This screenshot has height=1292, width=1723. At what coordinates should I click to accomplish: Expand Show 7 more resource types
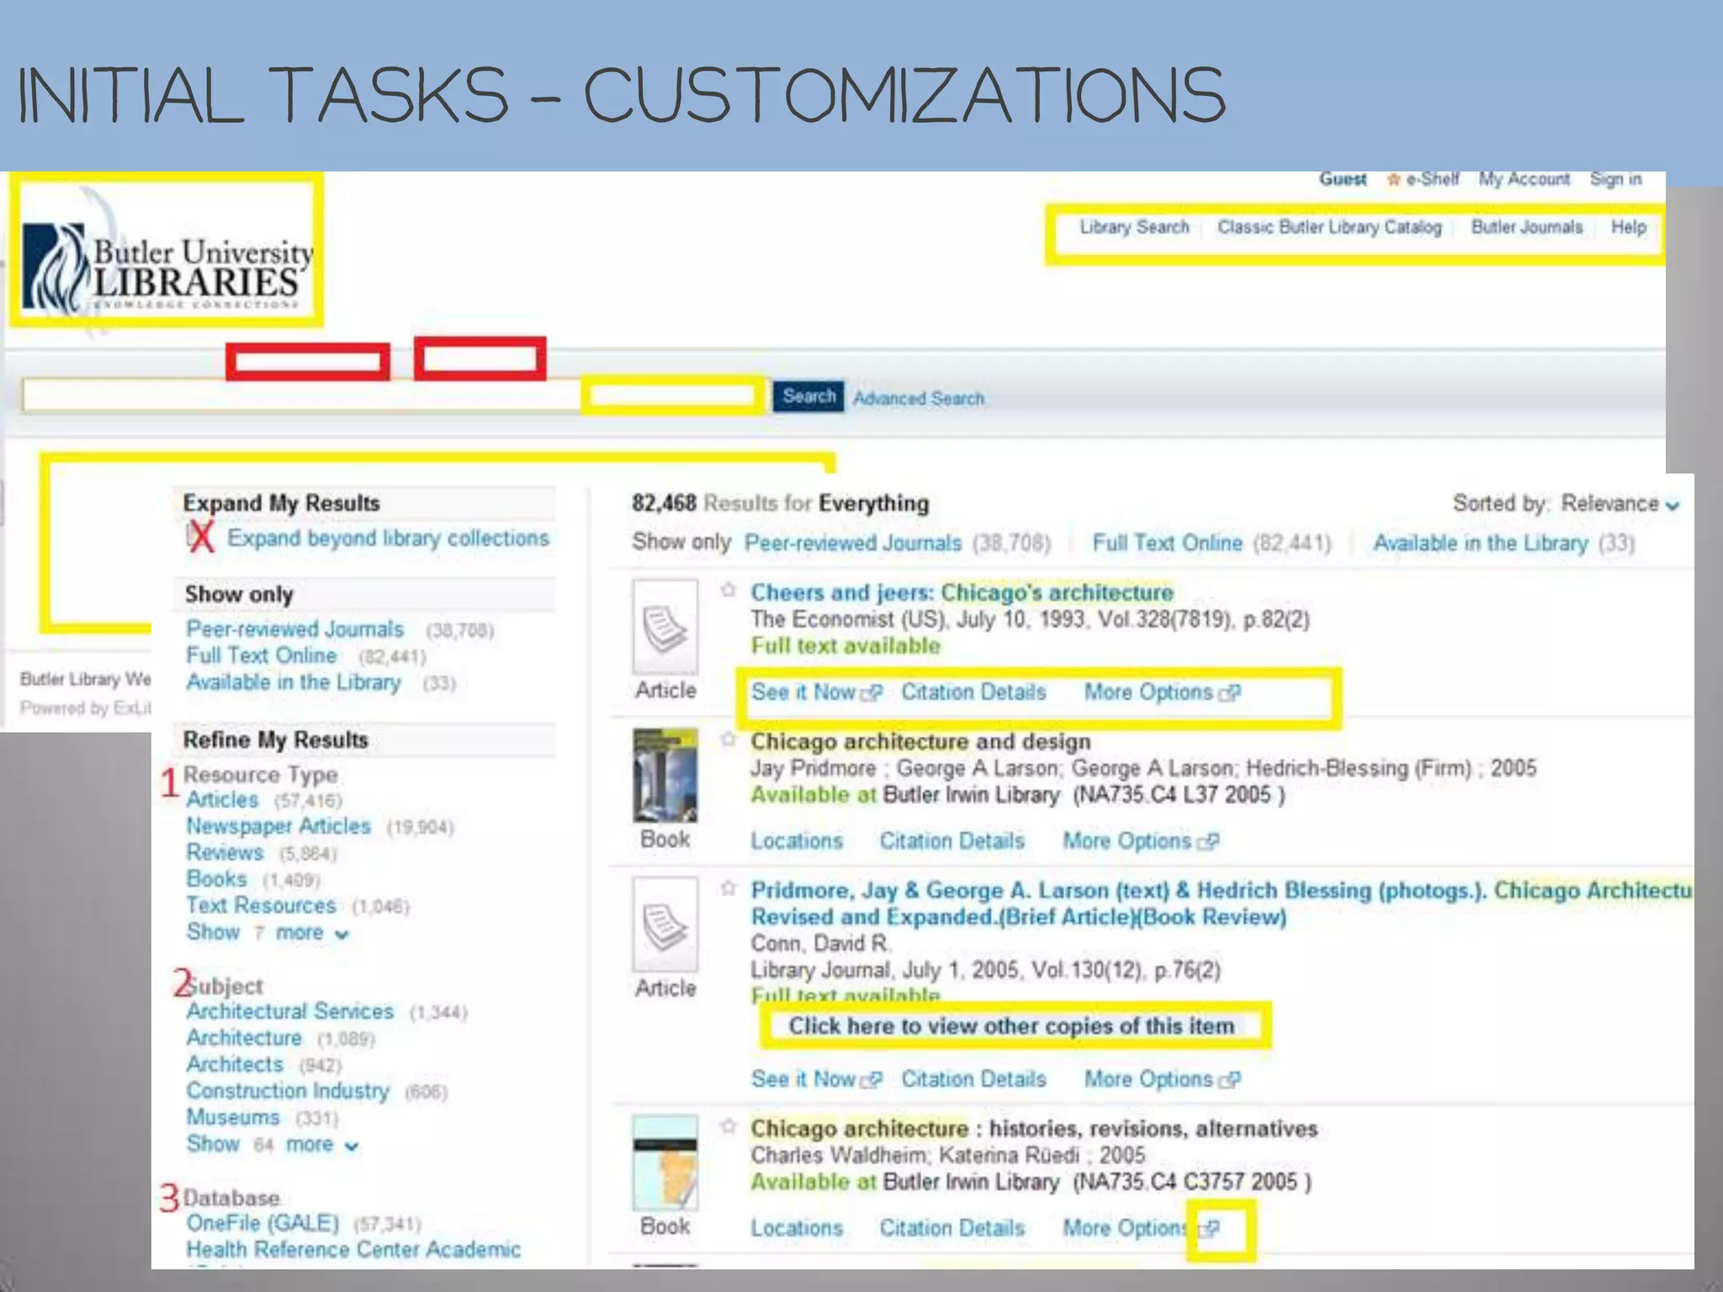coord(268,933)
